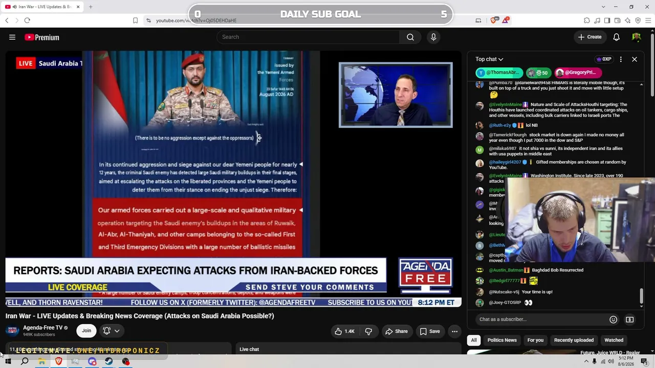Open @Joey-GTO5RP chat message author
This screenshot has height=368, width=655.
(x=505, y=303)
